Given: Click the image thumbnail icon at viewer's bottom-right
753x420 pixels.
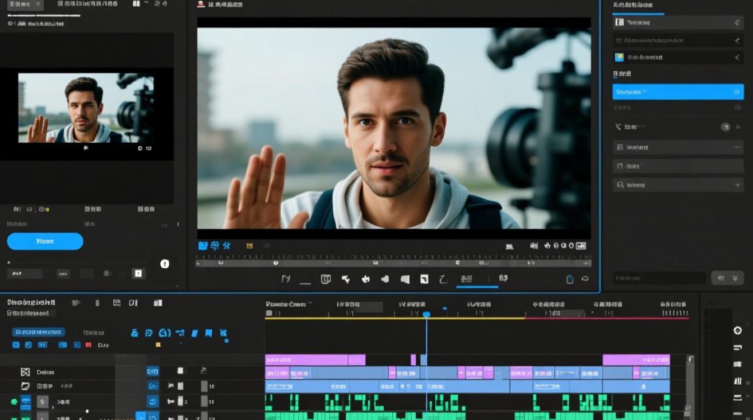Looking at the screenshot, I should 581,246.
